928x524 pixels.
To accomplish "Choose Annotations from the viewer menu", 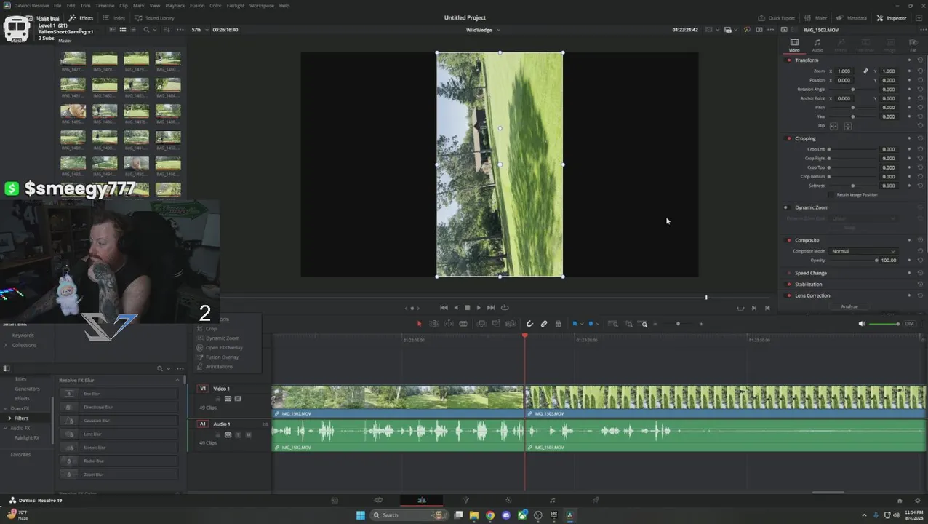I will click(x=219, y=367).
